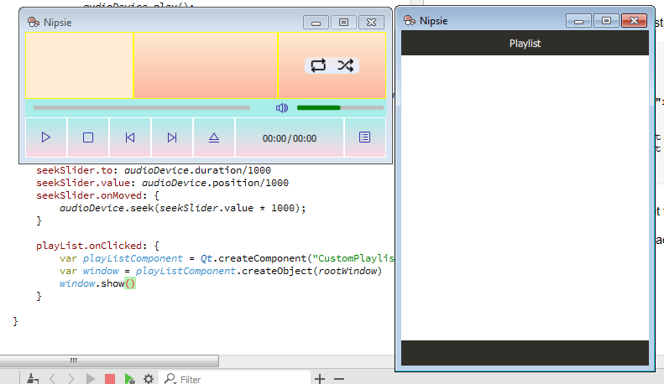Mute audio via the speaker icon
The height and width of the screenshot is (384, 664).
tap(281, 108)
